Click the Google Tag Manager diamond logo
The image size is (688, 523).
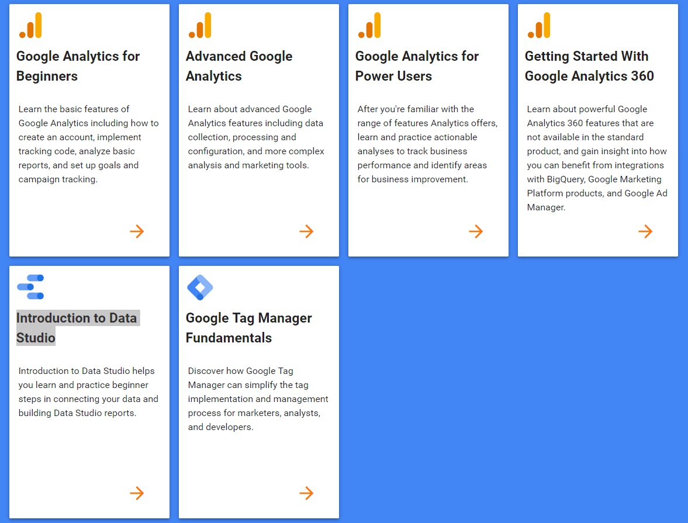click(200, 288)
